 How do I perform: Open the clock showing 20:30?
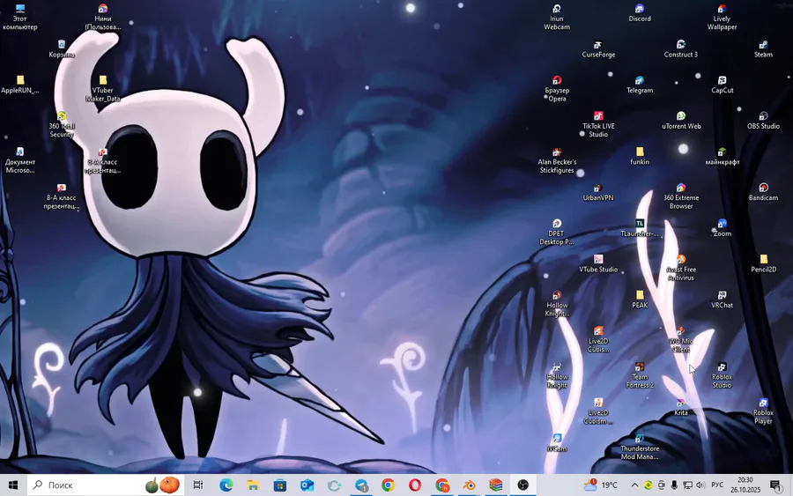click(x=745, y=485)
